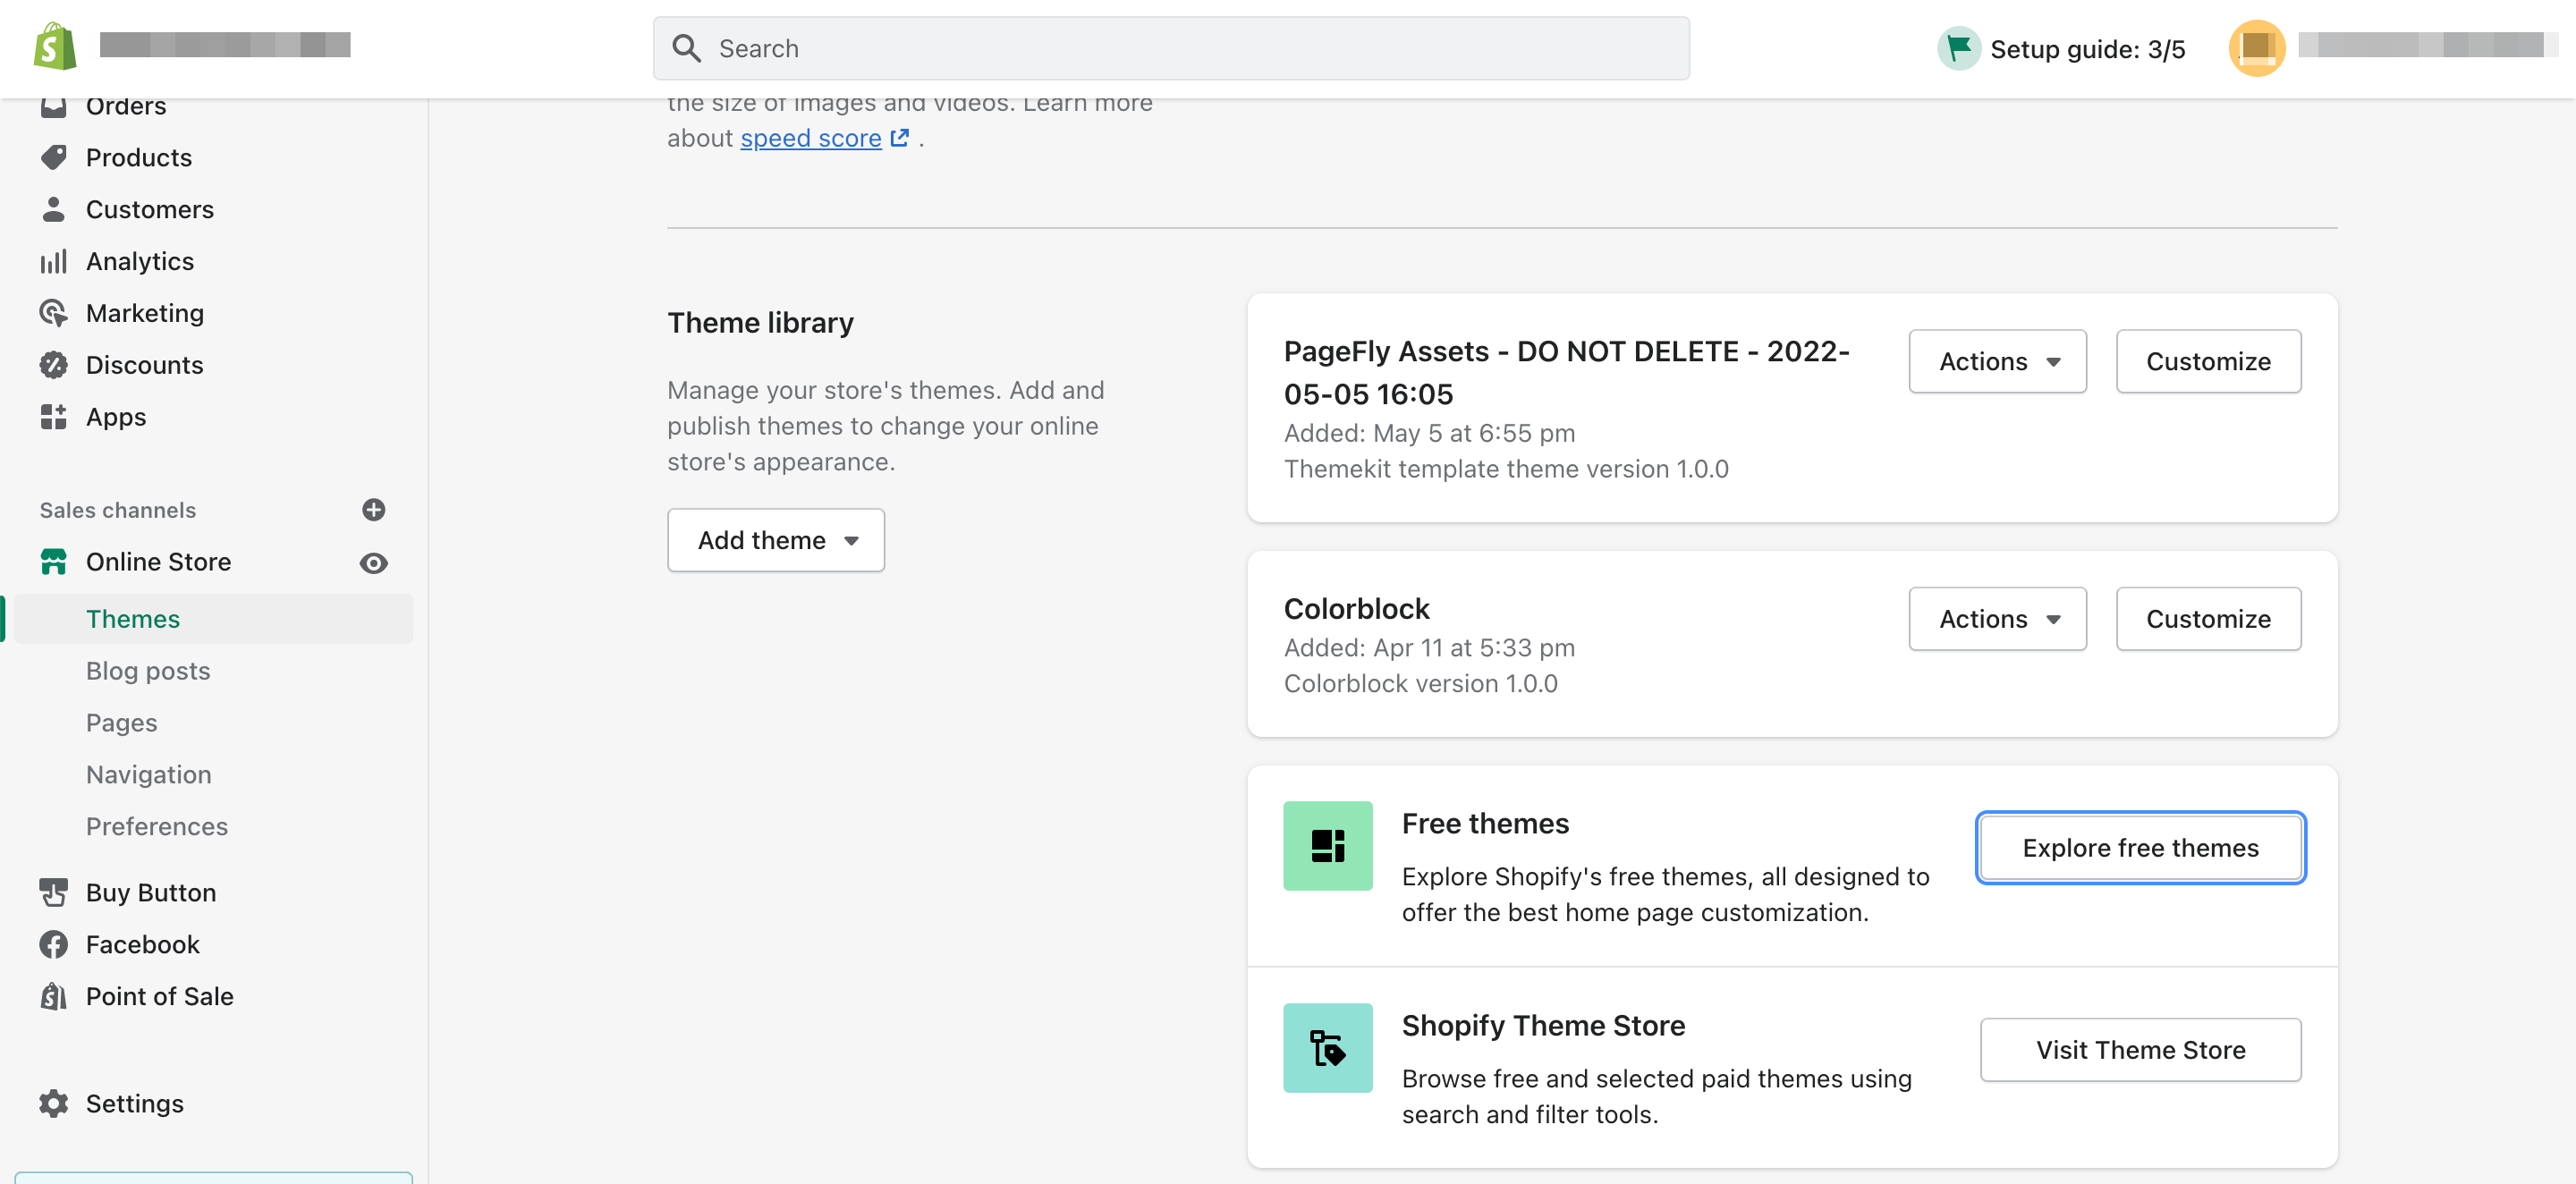Viewport: 2576px width, 1184px height.
Task: Click the Discounts badge icon
Action: coord(53,365)
